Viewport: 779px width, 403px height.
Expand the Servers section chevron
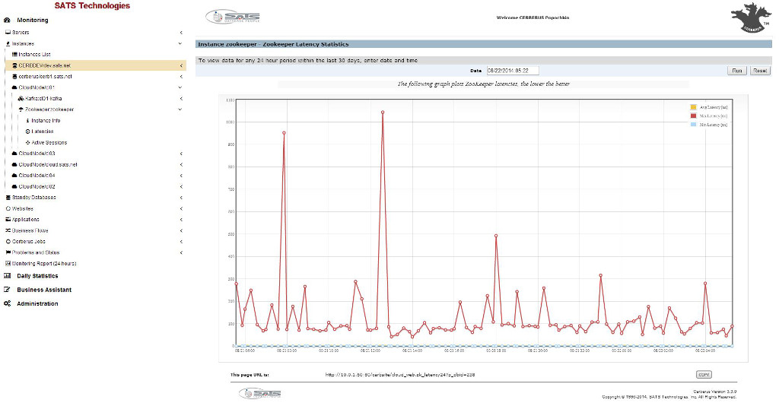(x=181, y=33)
